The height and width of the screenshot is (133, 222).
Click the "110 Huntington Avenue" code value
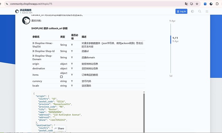tap(67, 115)
